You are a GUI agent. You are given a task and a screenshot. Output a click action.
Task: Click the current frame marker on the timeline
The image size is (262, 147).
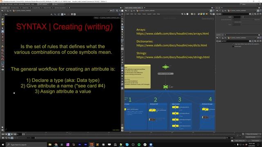point(70,133)
